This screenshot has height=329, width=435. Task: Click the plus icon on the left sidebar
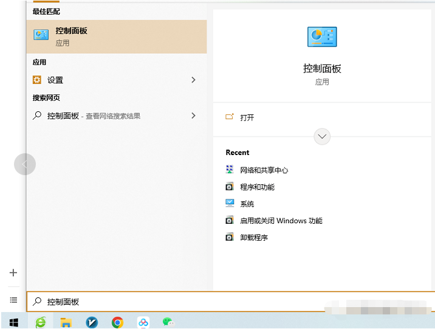13,272
